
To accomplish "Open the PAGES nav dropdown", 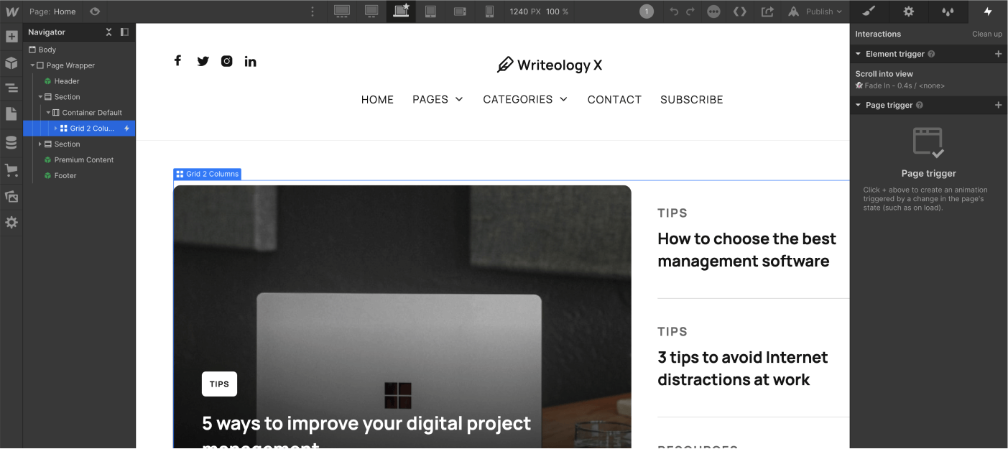I will pyautogui.click(x=438, y=99).
